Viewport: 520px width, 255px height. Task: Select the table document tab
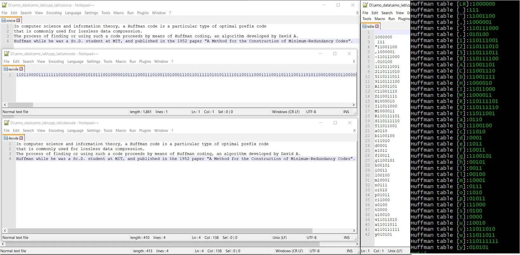point(371,27)
